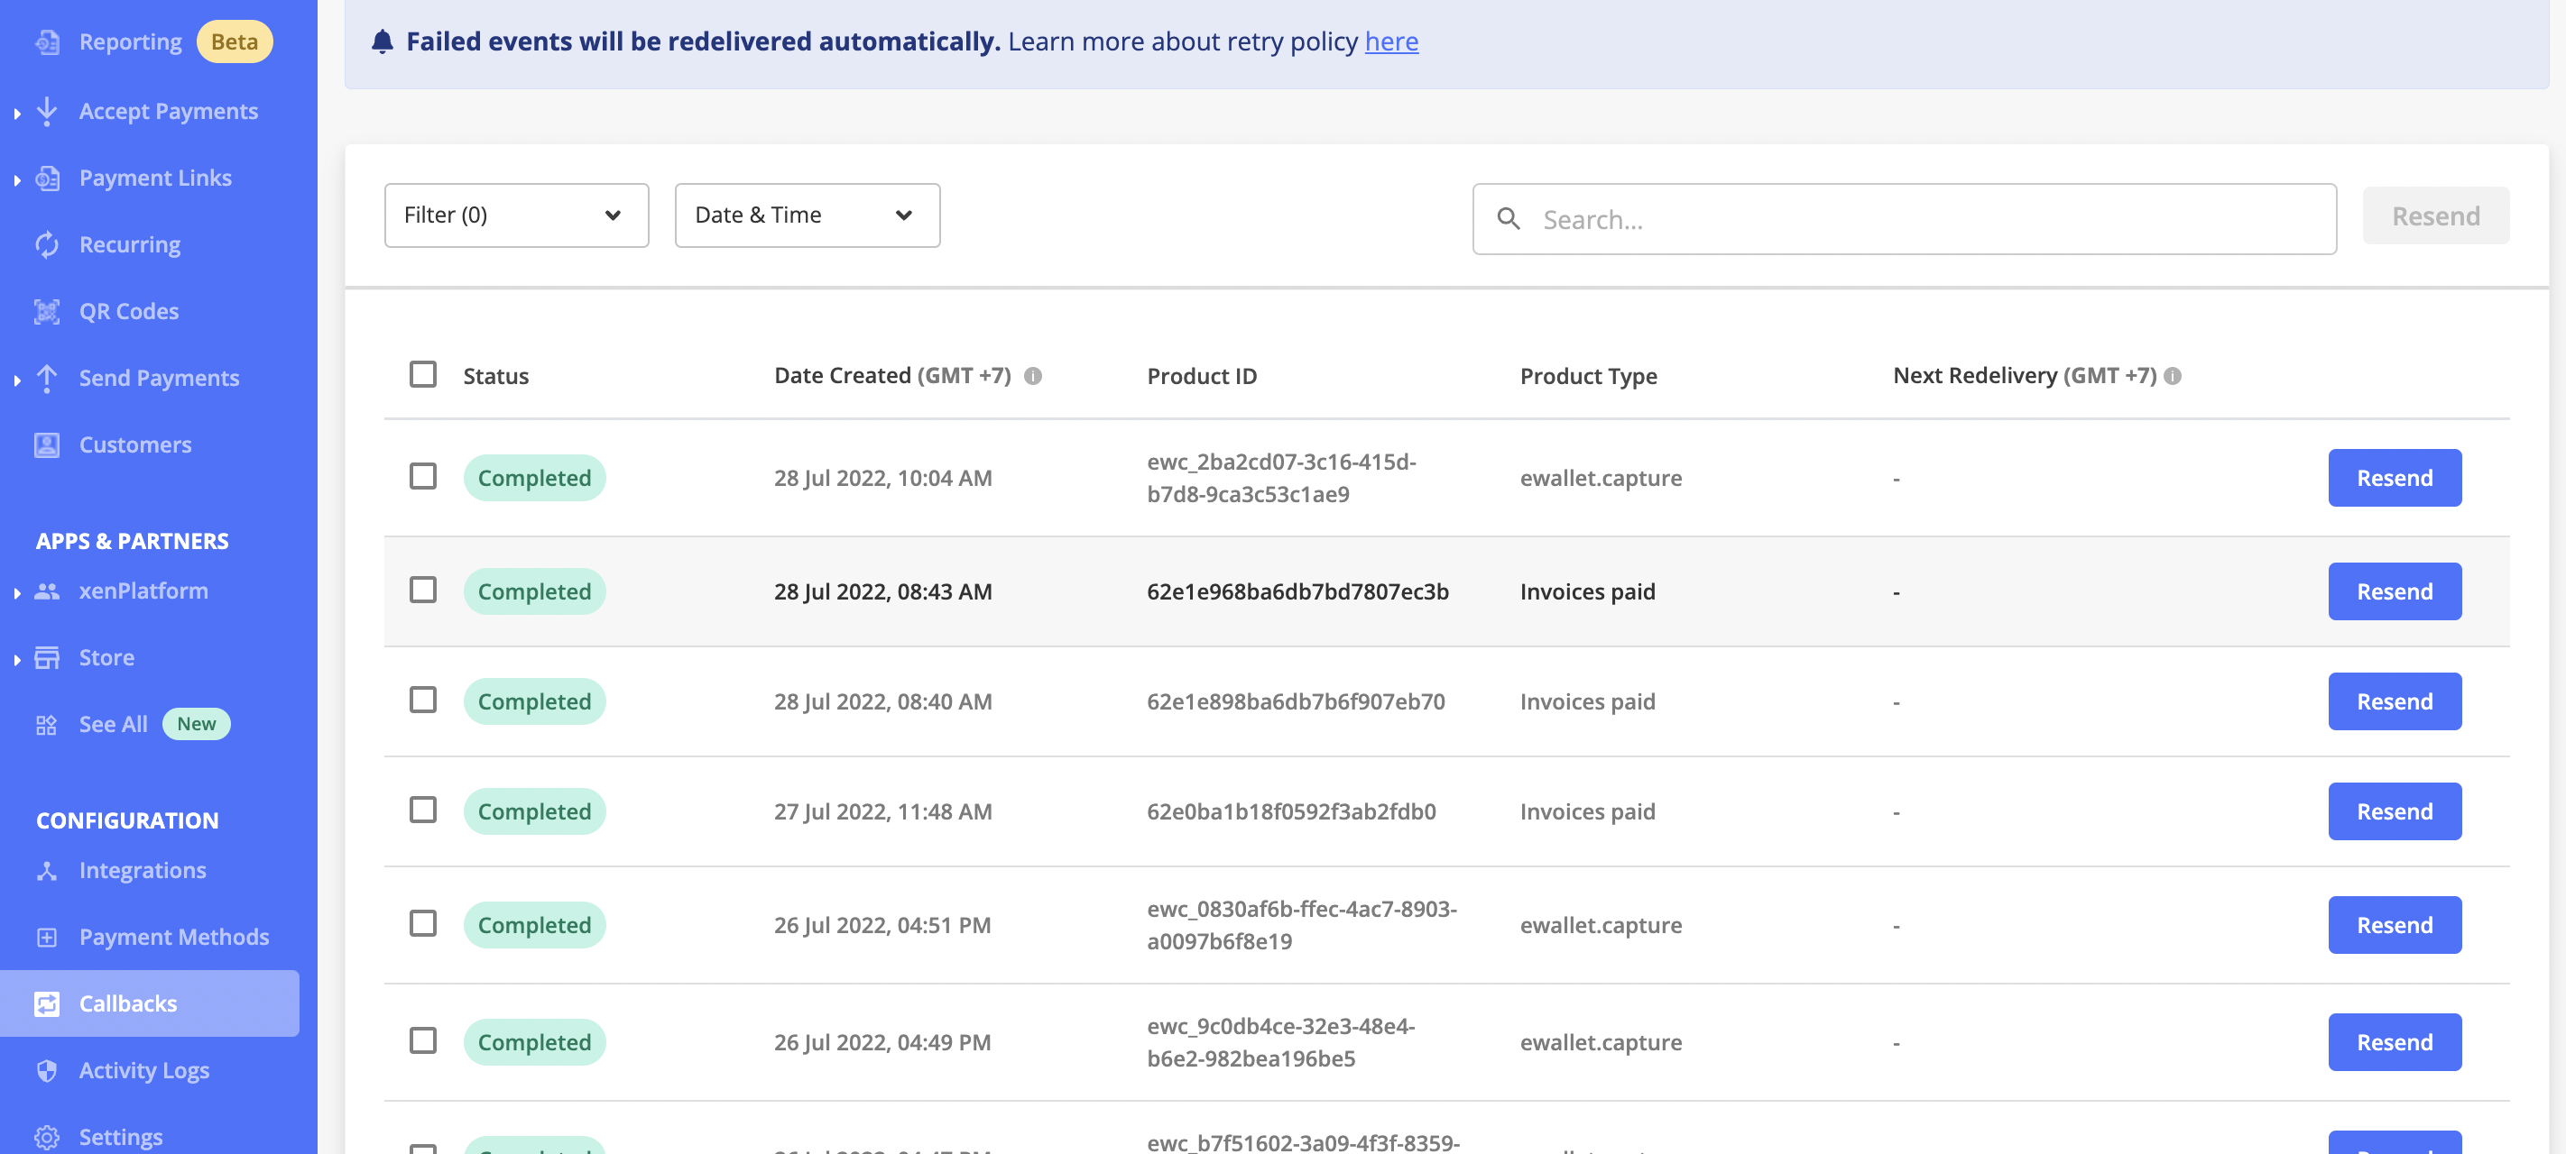The image size is (2566, 1154).
Task: Click the Callbacks icon in sidebar
Action: (x=47, y=1004)
